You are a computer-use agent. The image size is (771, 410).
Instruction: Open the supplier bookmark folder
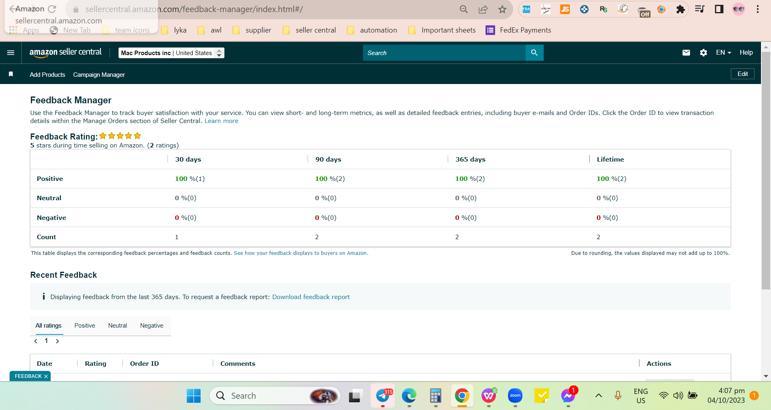(x=252, y=30)
